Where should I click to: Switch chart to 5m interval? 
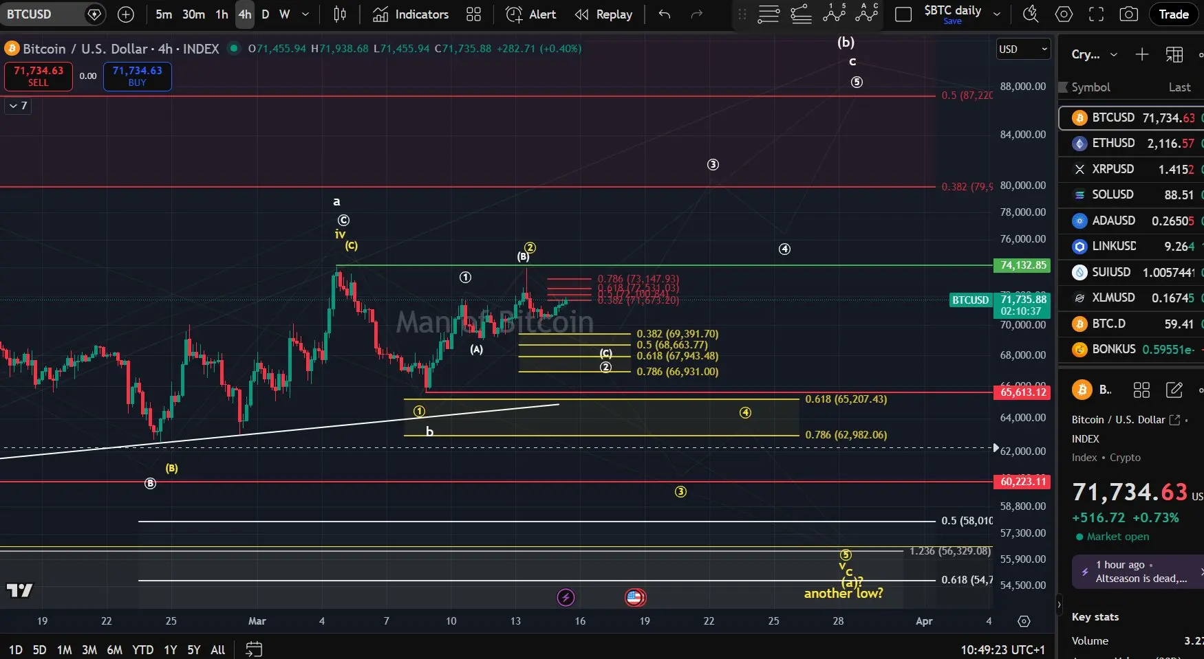pyautogui.click(x=164, y=14)
